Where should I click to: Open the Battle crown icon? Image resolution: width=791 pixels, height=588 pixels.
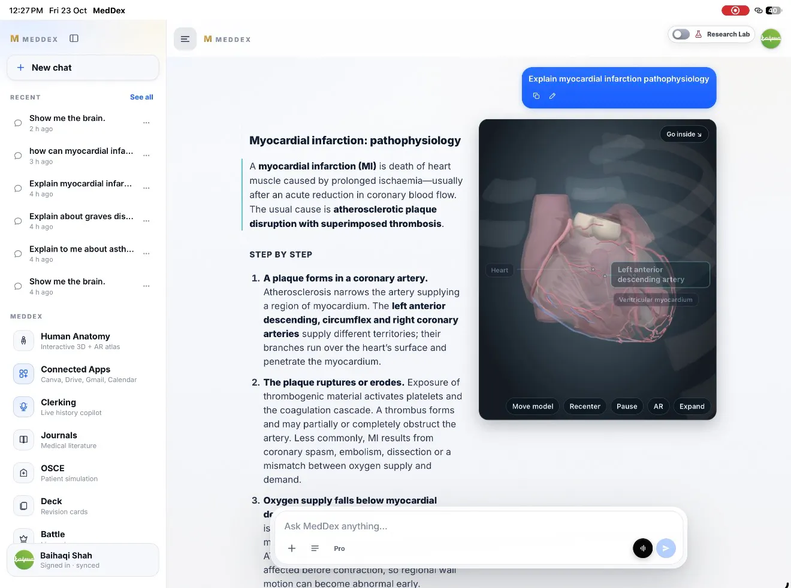click(x=23, y=537)
